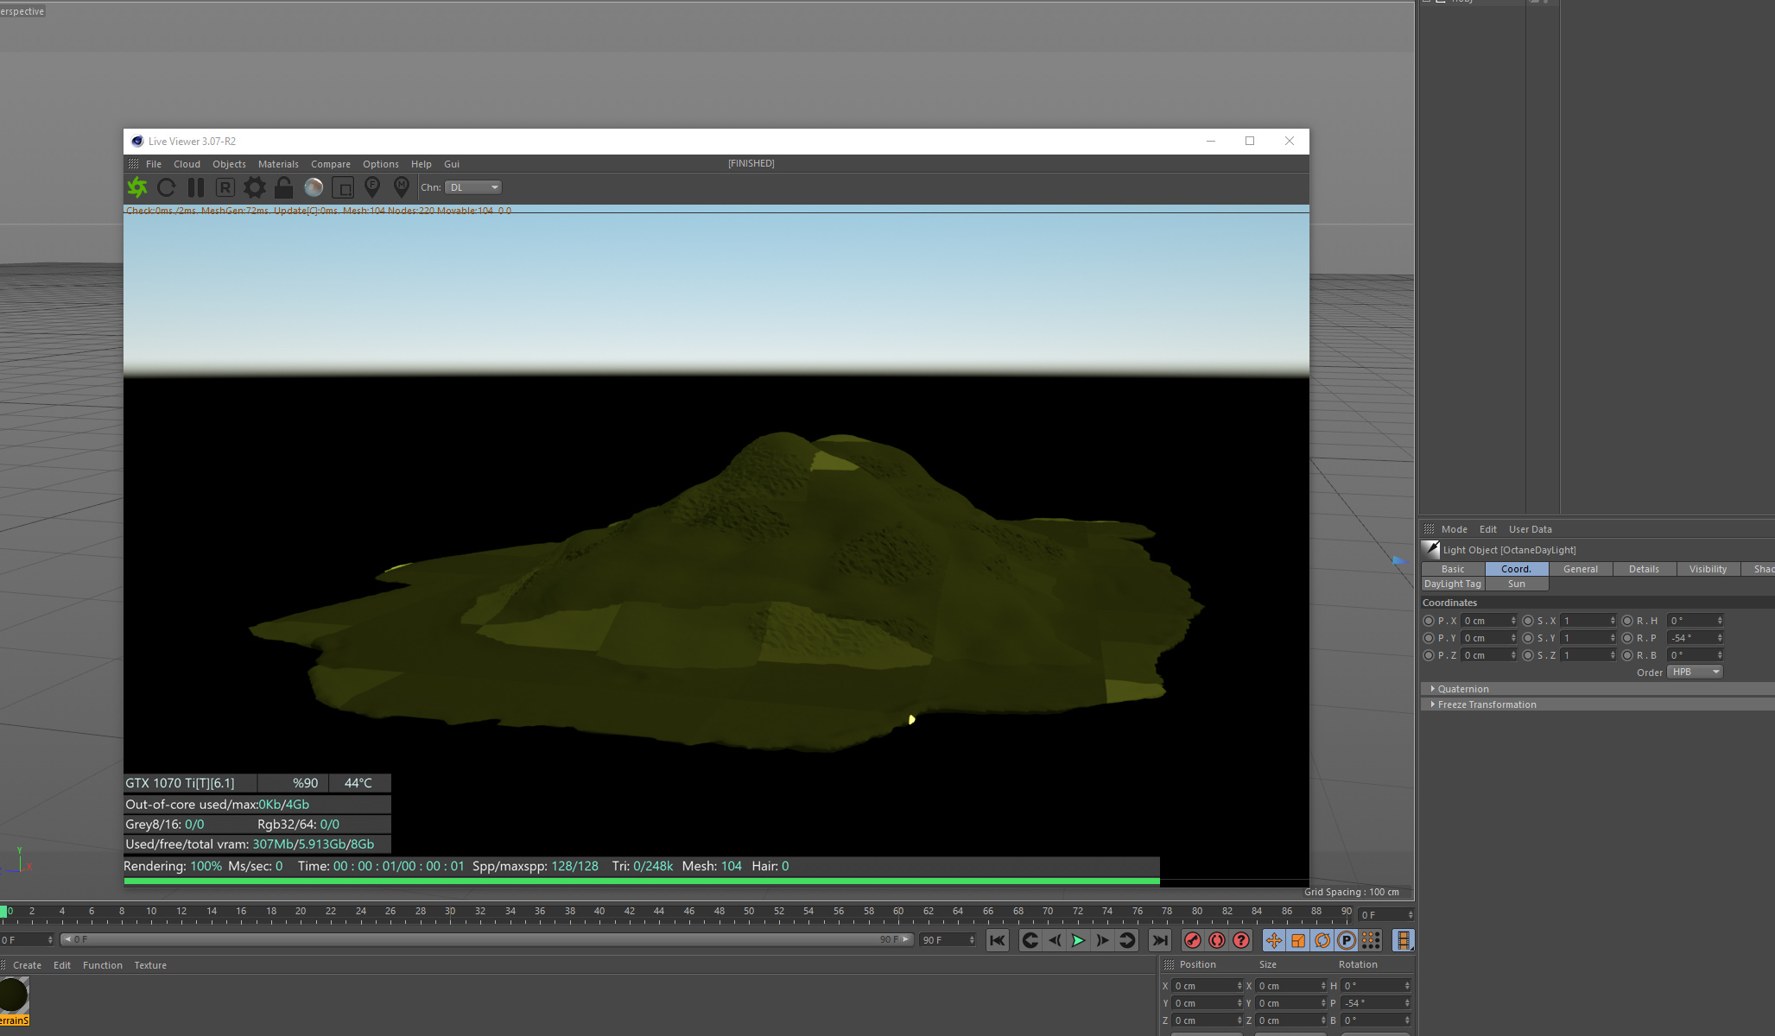Open the DayLight Tag tab
This screenshot has height=1036, width=1775.
click(x=1453, y=584)
